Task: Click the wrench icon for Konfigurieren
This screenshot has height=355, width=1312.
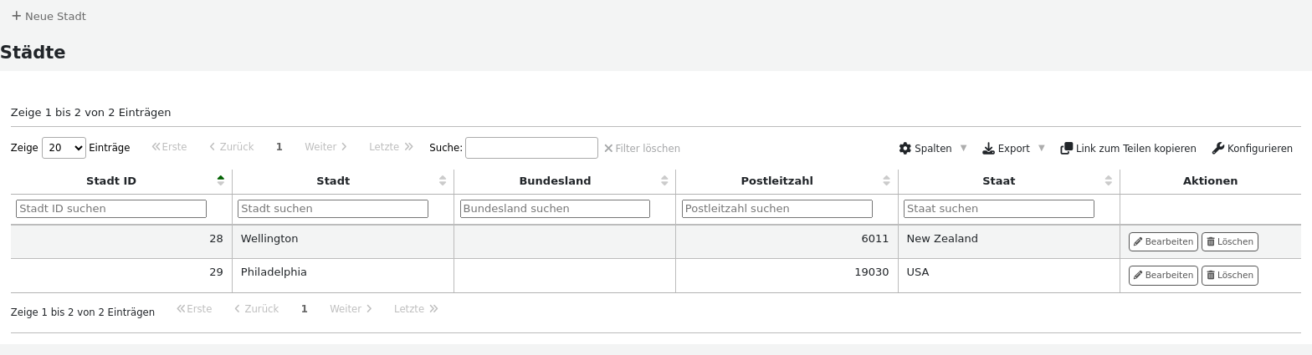Action: [x=1217, y=148]
